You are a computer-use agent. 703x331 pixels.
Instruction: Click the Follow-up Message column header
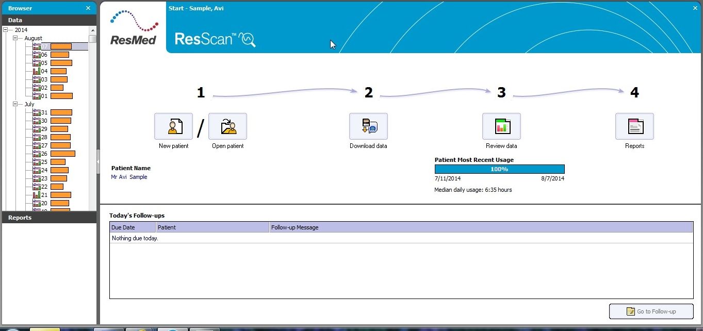pyautogui.click(x=481, y=227)
